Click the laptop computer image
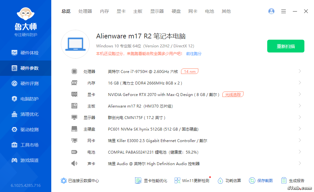This screenshot has width=314, height=192. tap(75, 44)
